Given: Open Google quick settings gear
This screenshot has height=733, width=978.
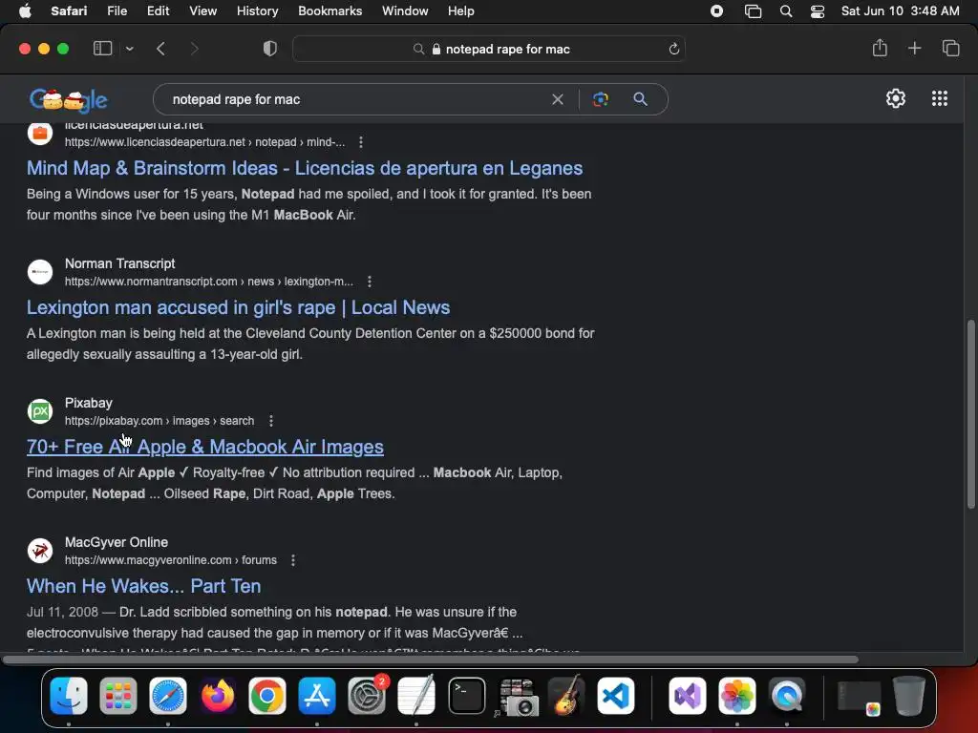Looking at the screenshot, I should click(x=896, y=98).
